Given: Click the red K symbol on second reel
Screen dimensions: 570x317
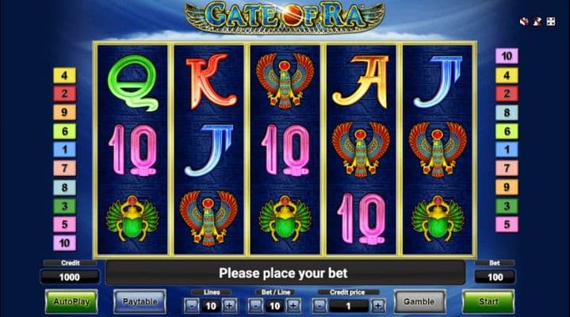Looking at the screenshot, I should coord(210,82).
